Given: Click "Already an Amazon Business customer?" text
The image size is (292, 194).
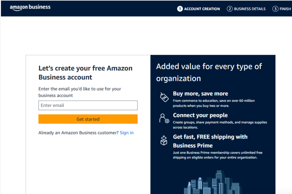Looking at the screenshot, I should point(78,133).
